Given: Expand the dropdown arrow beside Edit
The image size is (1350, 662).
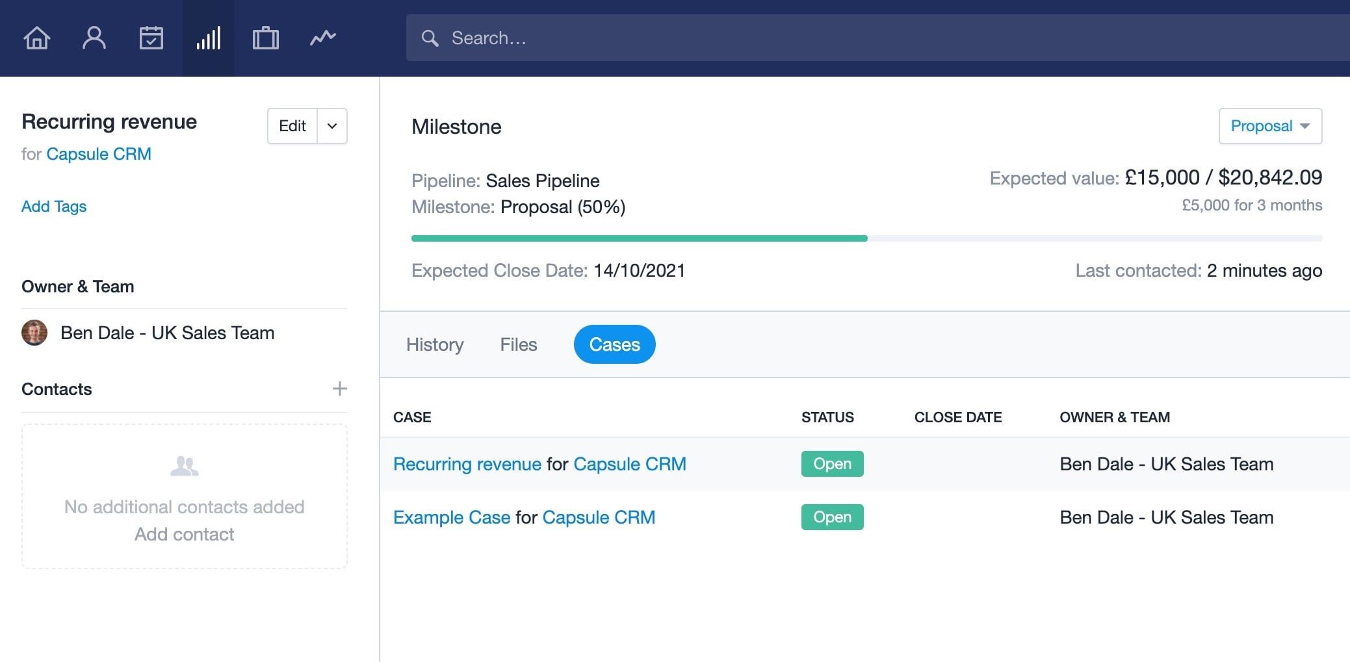Looking at the screenshot, I should click(332, 126).
